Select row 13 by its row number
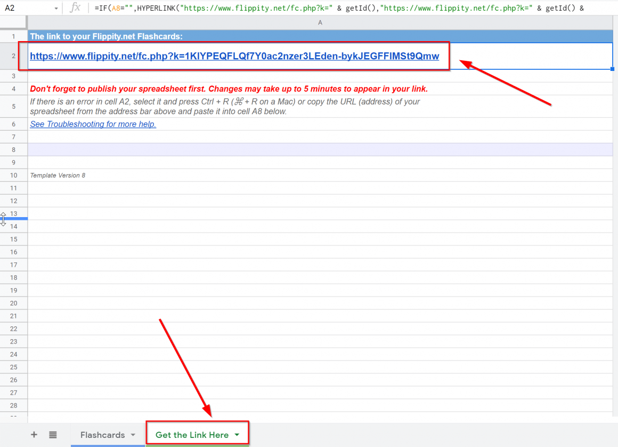Viewport: 618px width, 447px height. 13,213
